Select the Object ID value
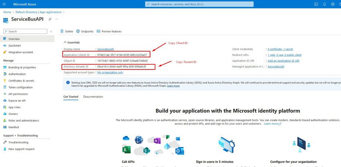 [123, 61]
